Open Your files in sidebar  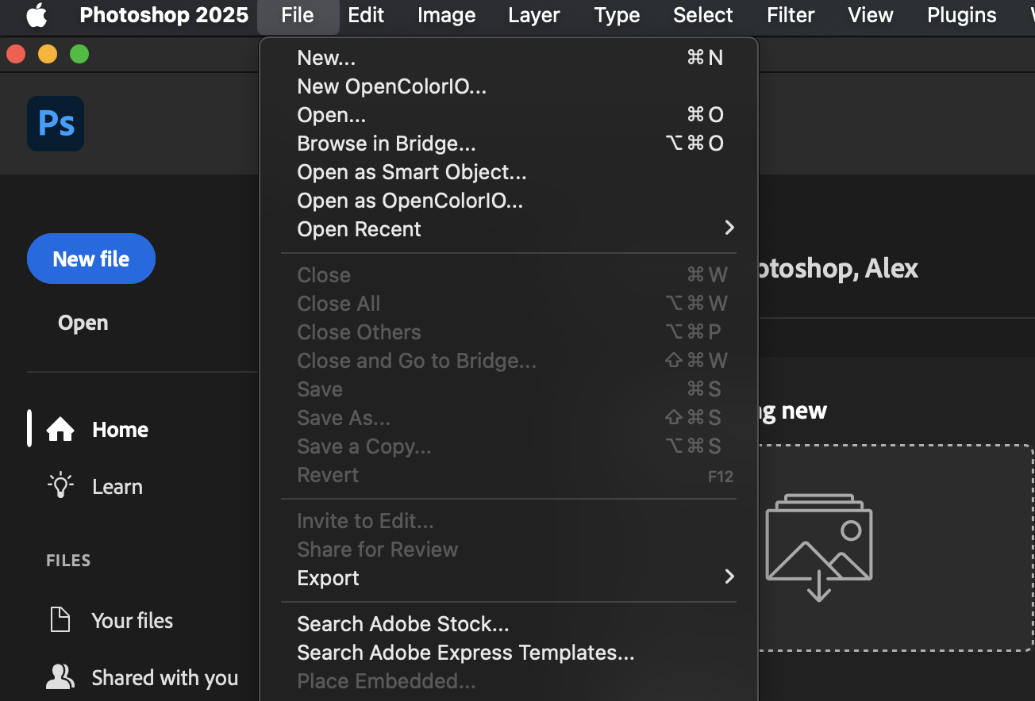(132, 620)
